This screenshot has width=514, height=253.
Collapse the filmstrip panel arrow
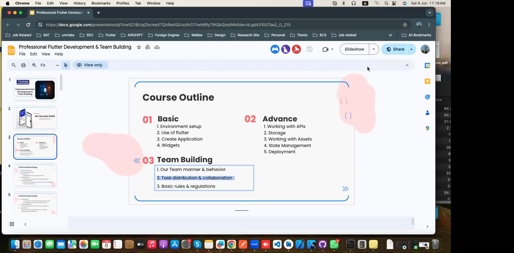click(x=25, y=224)
